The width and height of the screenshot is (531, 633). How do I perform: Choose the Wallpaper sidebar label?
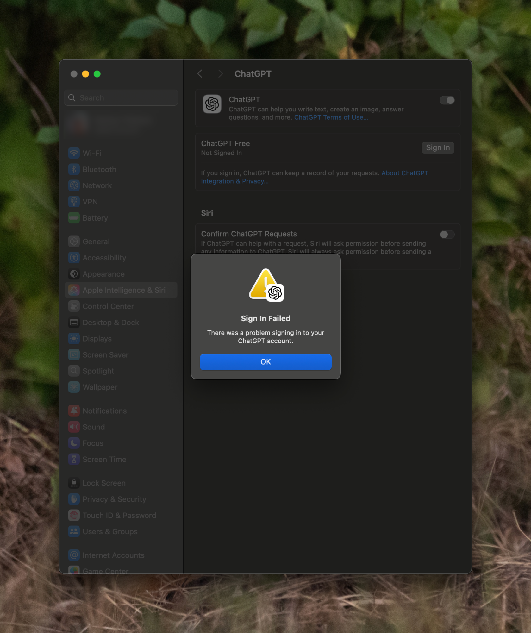pyautogui.click(x=100, y=387)
